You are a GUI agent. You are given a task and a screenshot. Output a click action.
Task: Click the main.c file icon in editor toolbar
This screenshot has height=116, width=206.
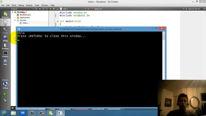(x=61, y=9)
